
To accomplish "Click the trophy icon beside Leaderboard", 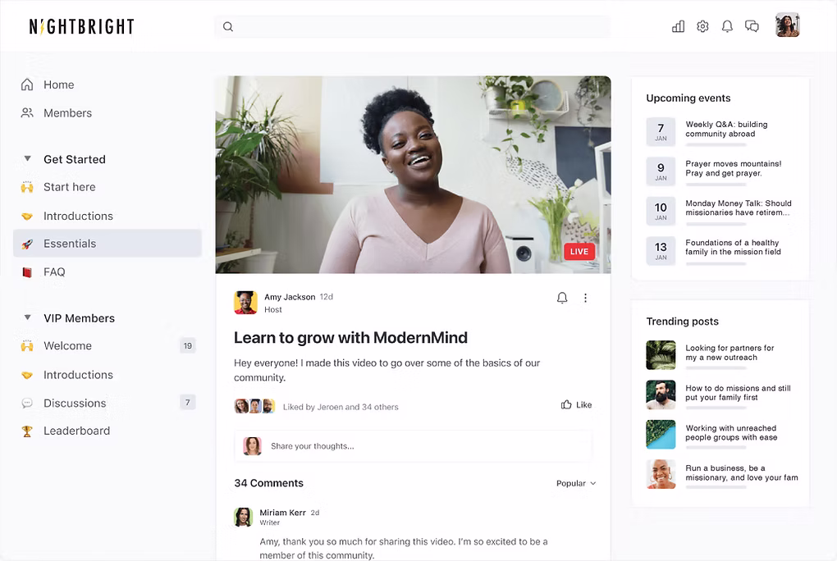I will (27, 431).
